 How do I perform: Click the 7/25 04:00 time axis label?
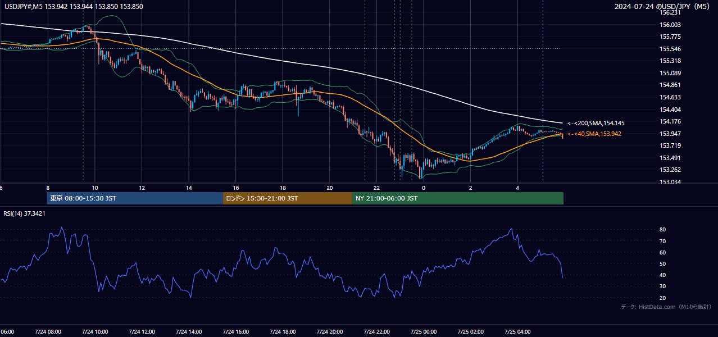[x=517, y=332]
